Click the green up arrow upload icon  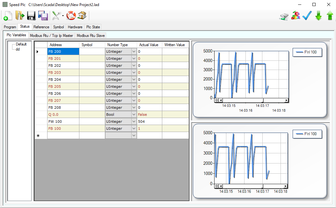click(330, 16)
